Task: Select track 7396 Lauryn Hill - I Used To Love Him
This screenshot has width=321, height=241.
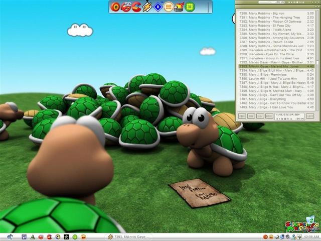Action: click(x=276, y=79)
